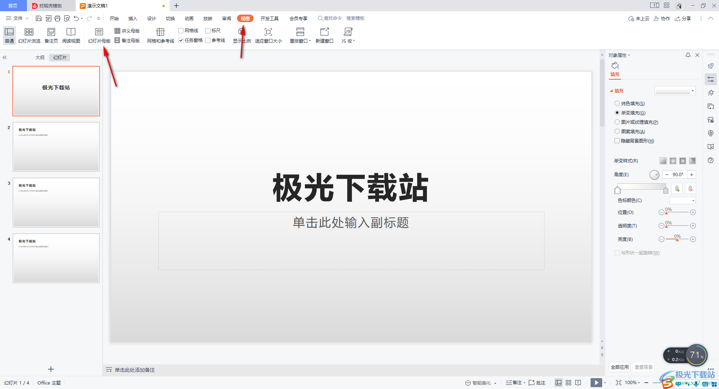
Task: Open 幻灯片母版 slide master
Action: click(x=99, y=36)
